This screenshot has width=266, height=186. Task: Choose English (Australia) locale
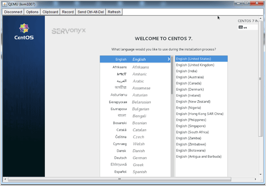201,77
